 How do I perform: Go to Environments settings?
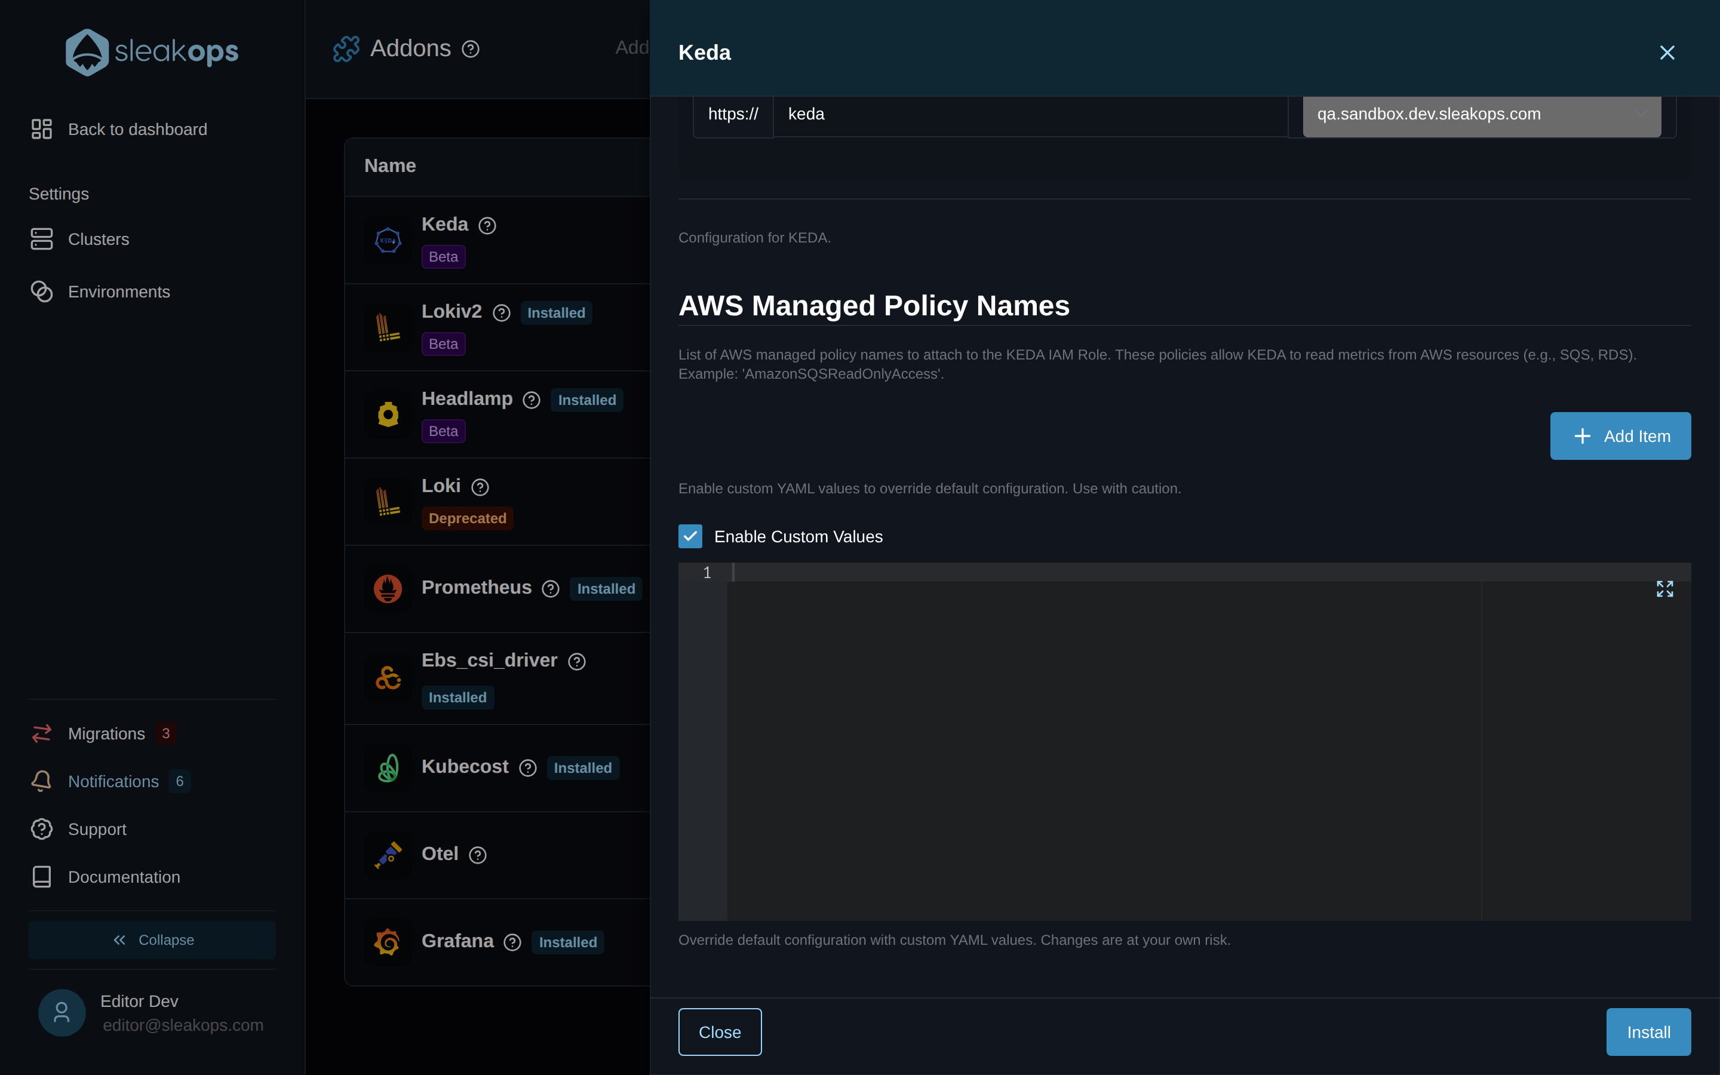click(x=100, y=291)
